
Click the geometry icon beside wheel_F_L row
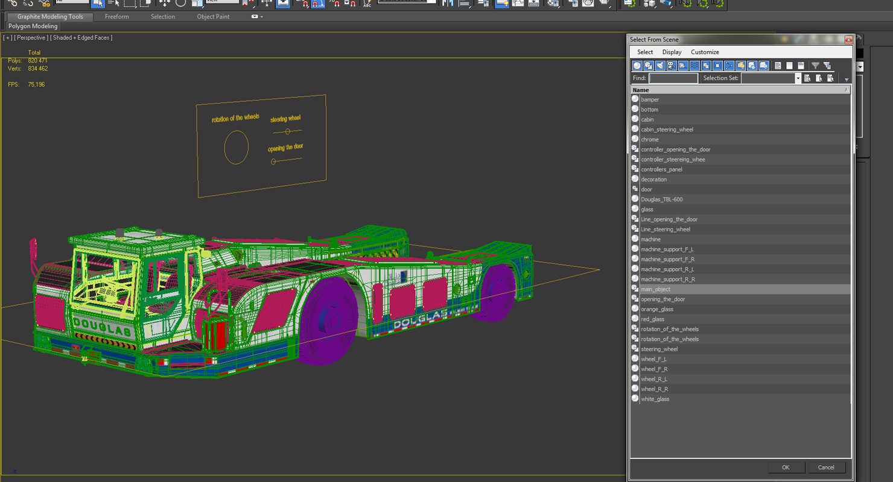point(635,359)
